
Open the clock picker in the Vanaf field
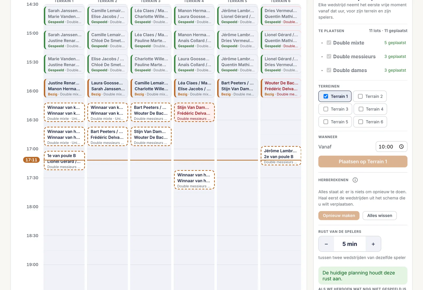click(x=401, y=147)
